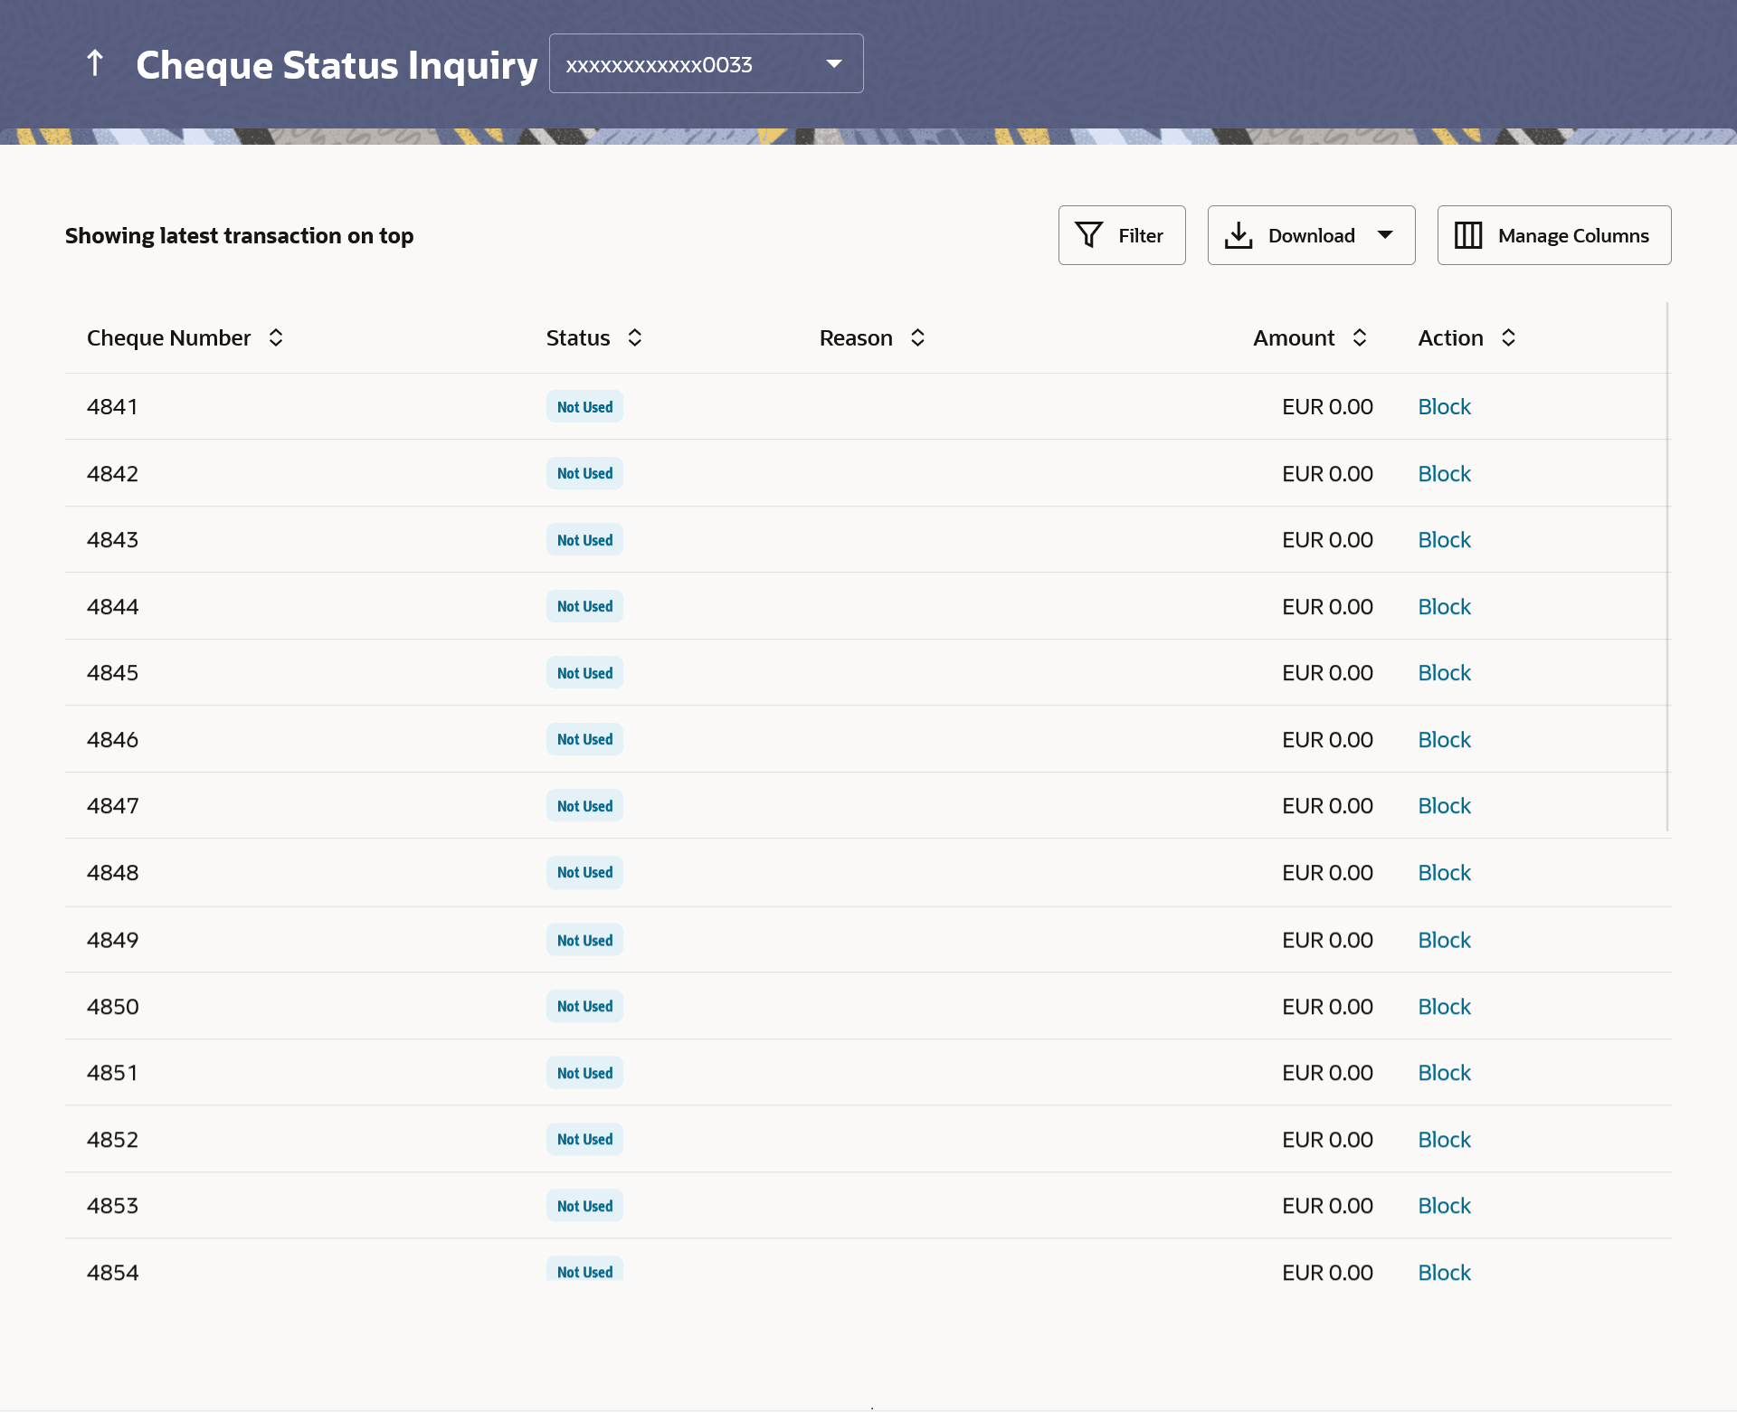This screenshot has height=1413, width=1737.
Task: Click the Not Used badge for cheque 4843
Action: tap(584, 540)
